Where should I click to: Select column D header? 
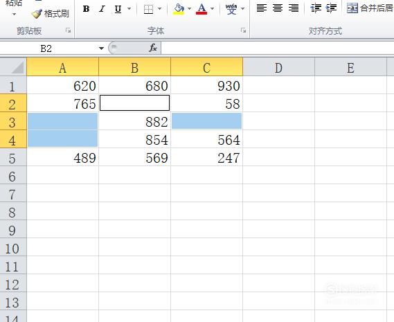click(278, 67)
